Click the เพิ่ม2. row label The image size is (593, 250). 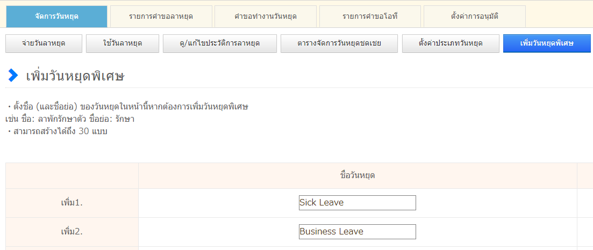coord(72,232)
